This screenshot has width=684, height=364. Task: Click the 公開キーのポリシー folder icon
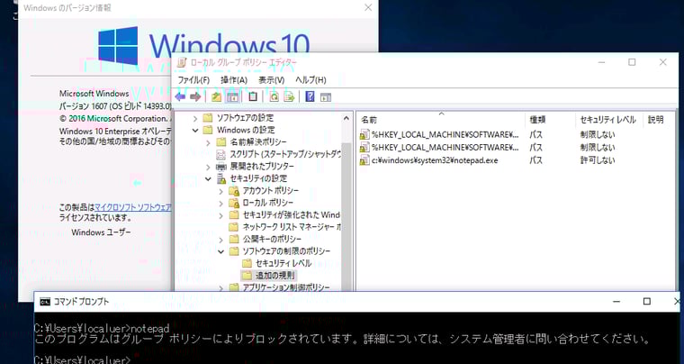pos(234,239)
